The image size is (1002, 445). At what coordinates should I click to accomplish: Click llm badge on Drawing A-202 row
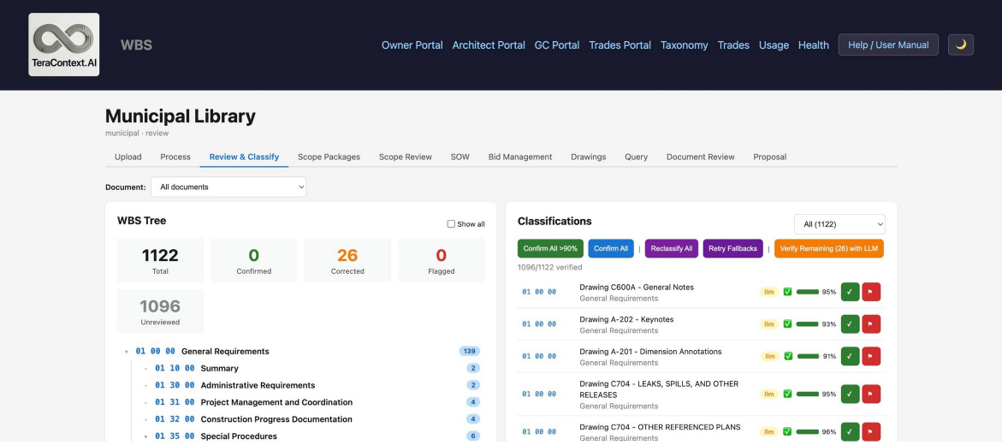769,324
